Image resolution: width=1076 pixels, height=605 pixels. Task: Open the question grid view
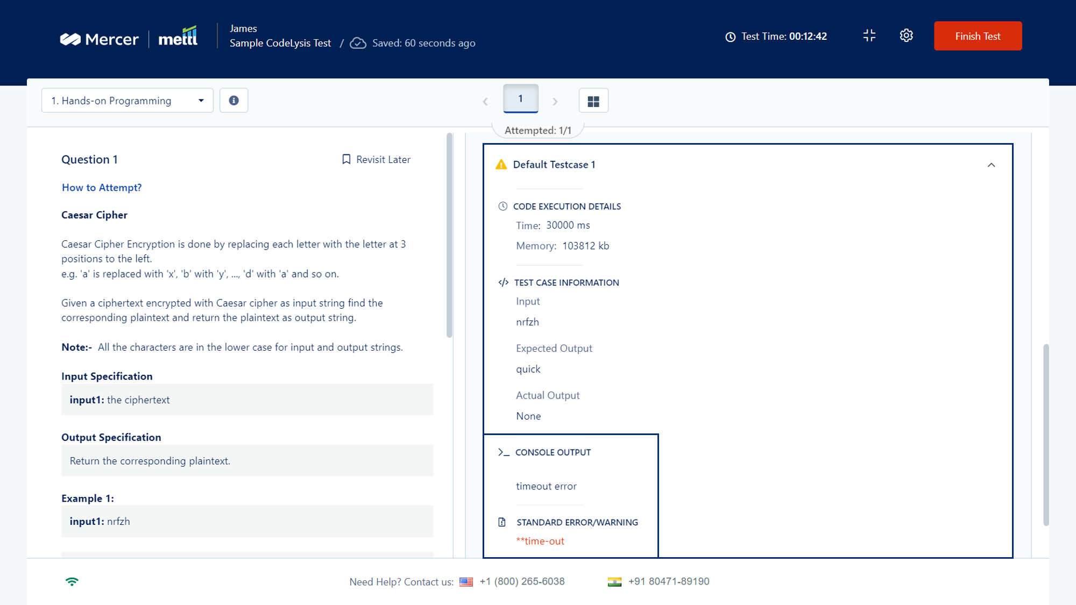point(593,101)
